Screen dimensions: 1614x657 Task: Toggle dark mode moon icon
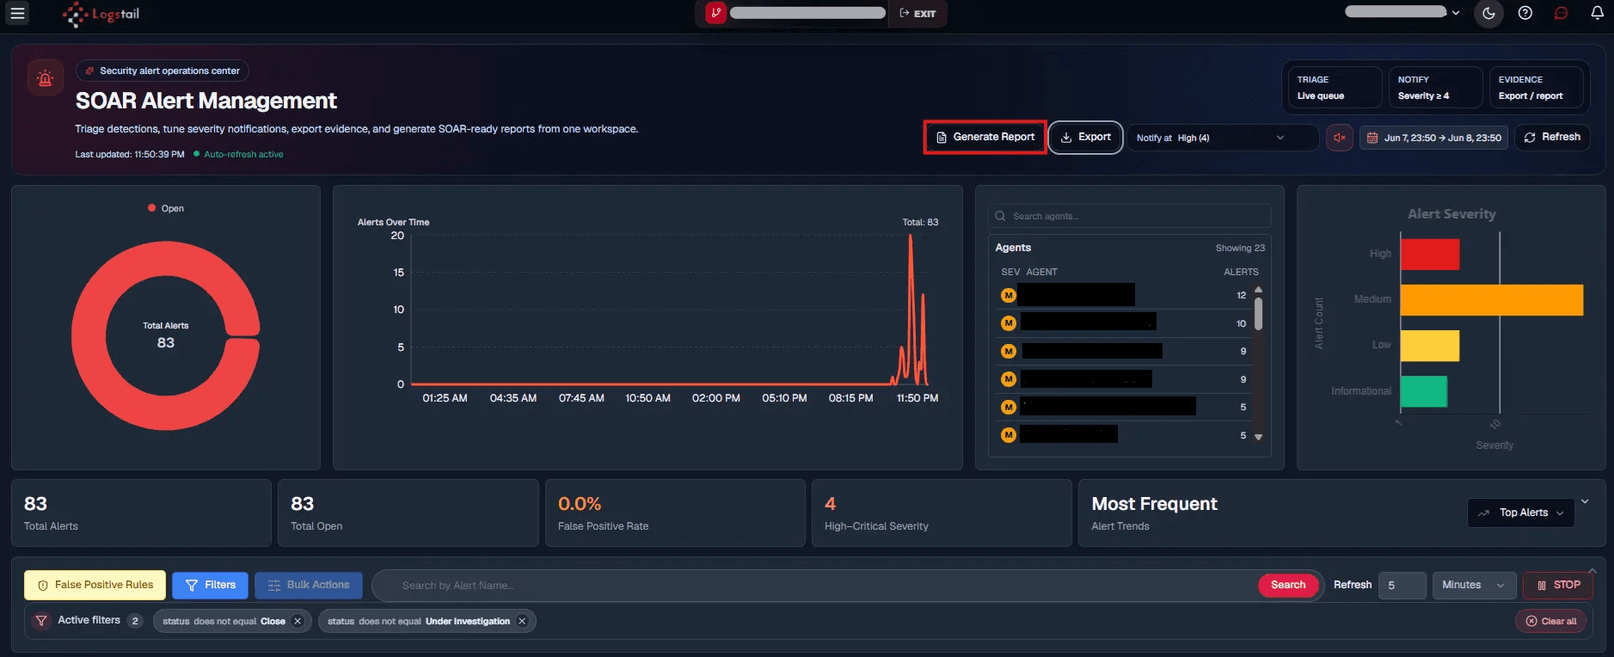click(x=1488, y=13)
